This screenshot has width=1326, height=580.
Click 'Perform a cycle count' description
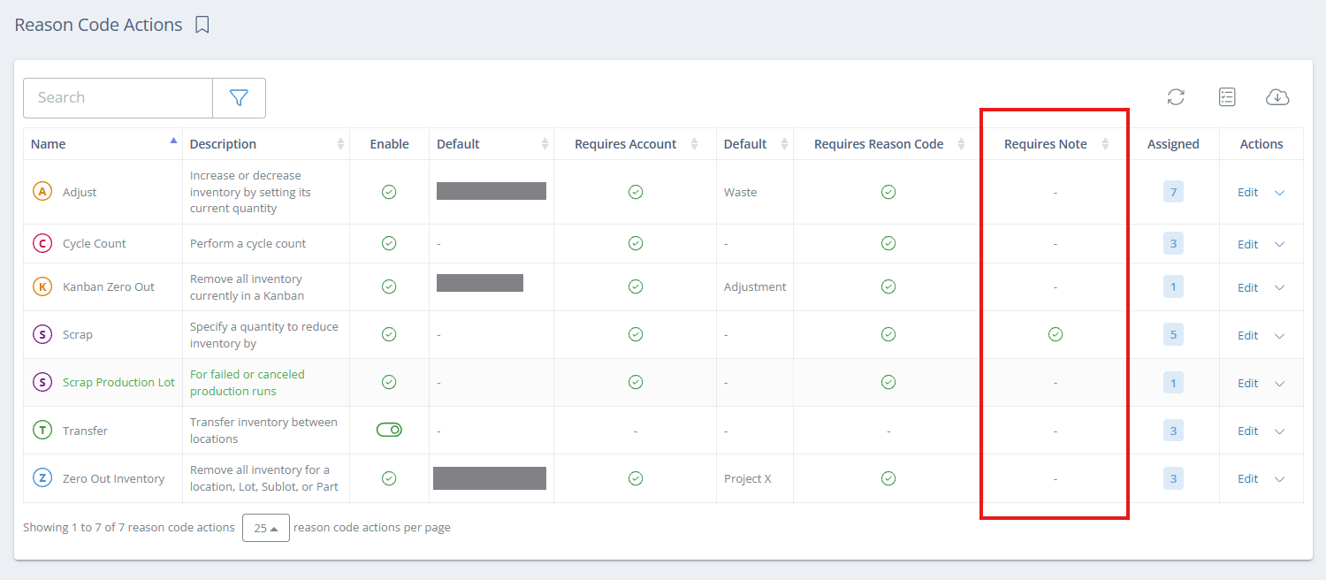[248, 243]
